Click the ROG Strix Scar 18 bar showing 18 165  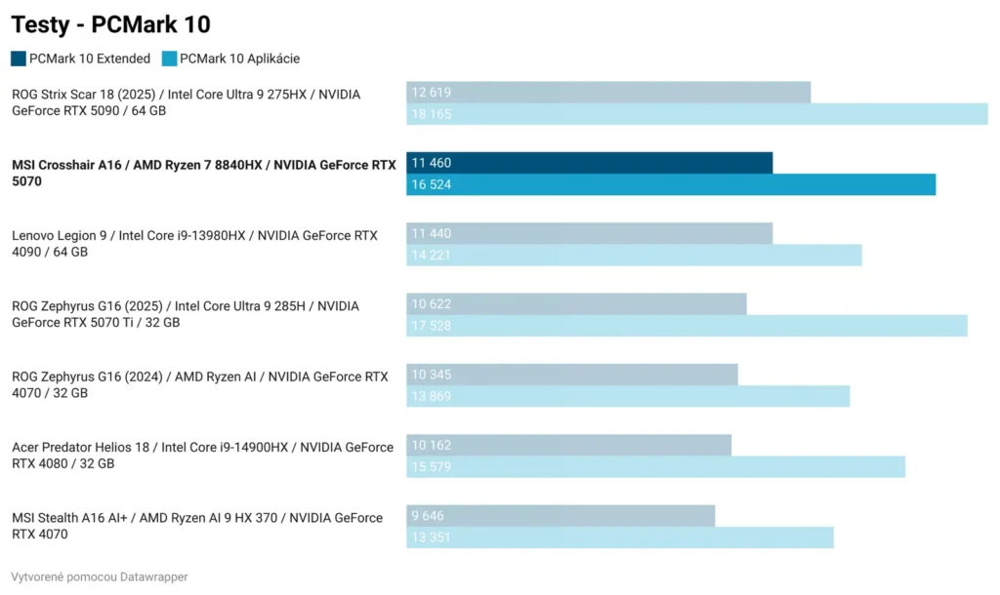pyautogui.click(x=696, y=114)
